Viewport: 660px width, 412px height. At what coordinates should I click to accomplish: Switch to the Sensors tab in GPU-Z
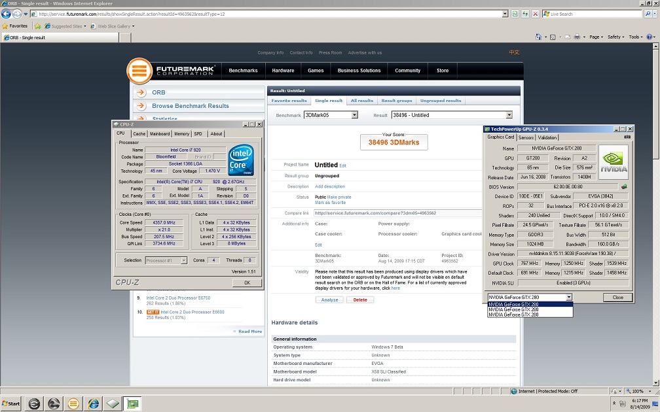tap(526, 137)
